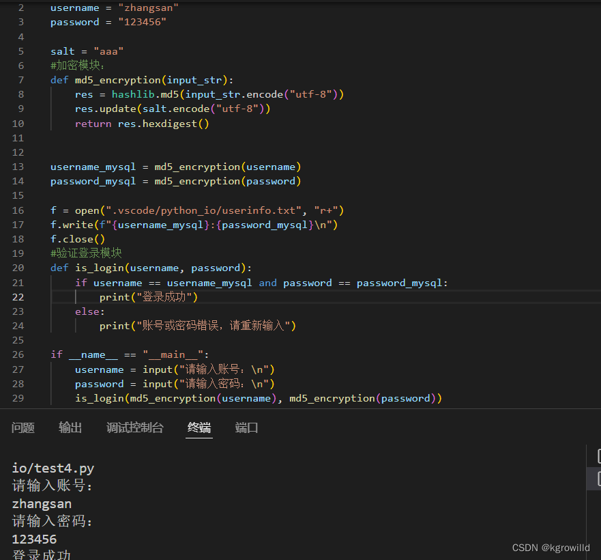Click the '账号或密码错误' print statement
Screen dimensions: 601x560
(x=197, y=326)
